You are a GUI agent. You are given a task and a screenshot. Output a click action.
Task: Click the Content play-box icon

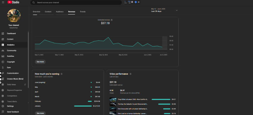(3, 39)
